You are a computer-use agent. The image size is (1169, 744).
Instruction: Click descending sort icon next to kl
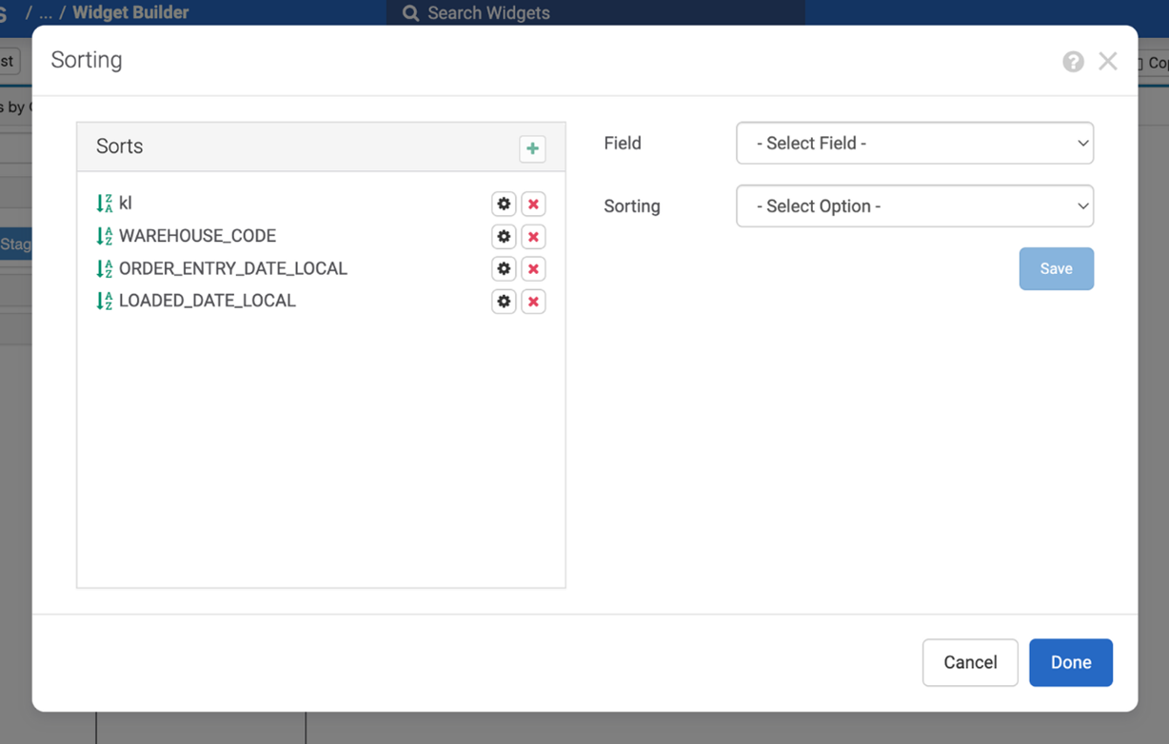(x=104, y=204)
